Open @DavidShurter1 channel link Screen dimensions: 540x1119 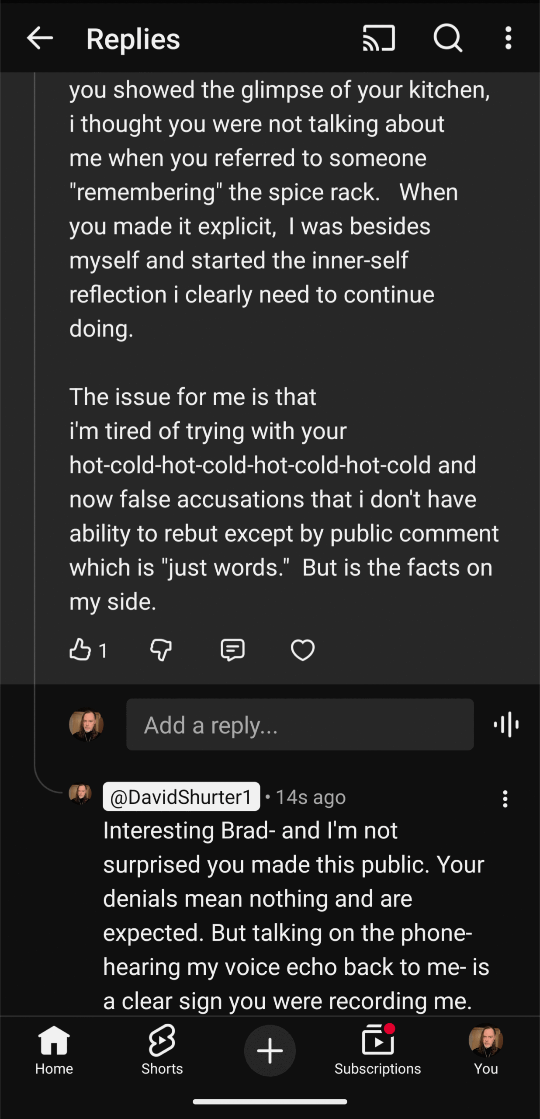pos(181,797)
